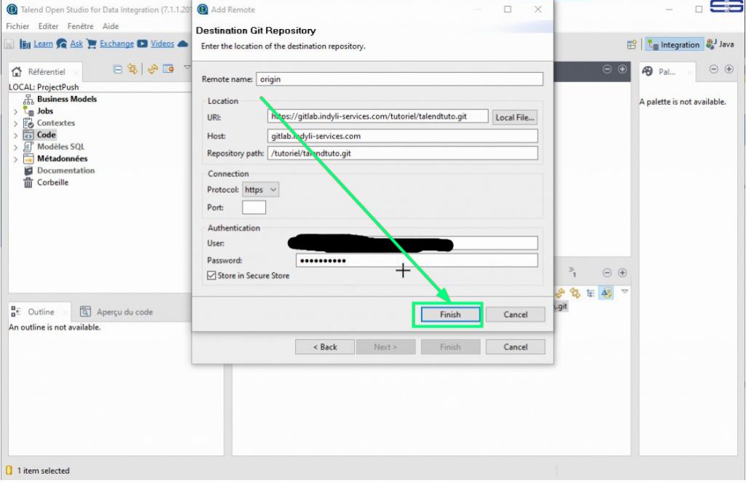This screenshot has width=746, height=483.
Task: Expand the Métadonnées tree node
Action: 16,159
